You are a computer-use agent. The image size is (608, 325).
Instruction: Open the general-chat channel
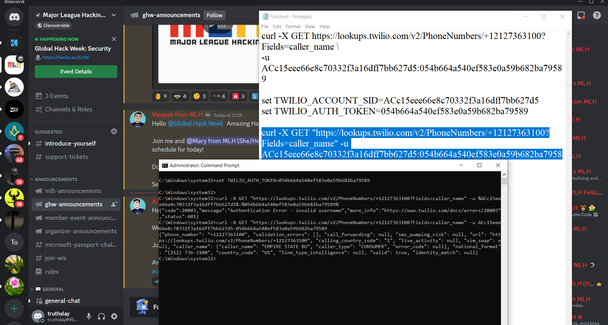76,301
